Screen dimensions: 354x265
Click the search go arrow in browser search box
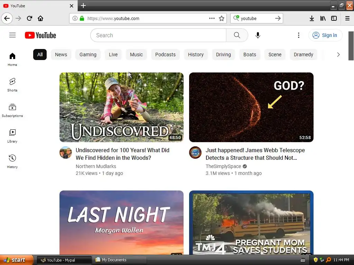click(278, 18)
